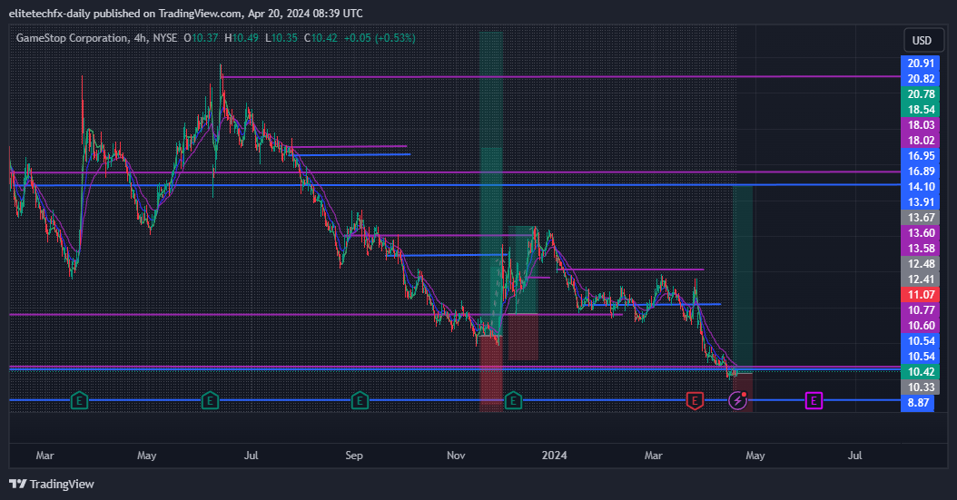Screen dimensions: 957x500
Task: Click the GameStop Corporation symbol title
Action: [72, 38]
